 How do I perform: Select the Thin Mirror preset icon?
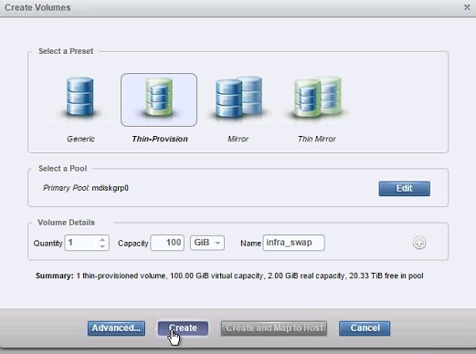pos(317,98)
